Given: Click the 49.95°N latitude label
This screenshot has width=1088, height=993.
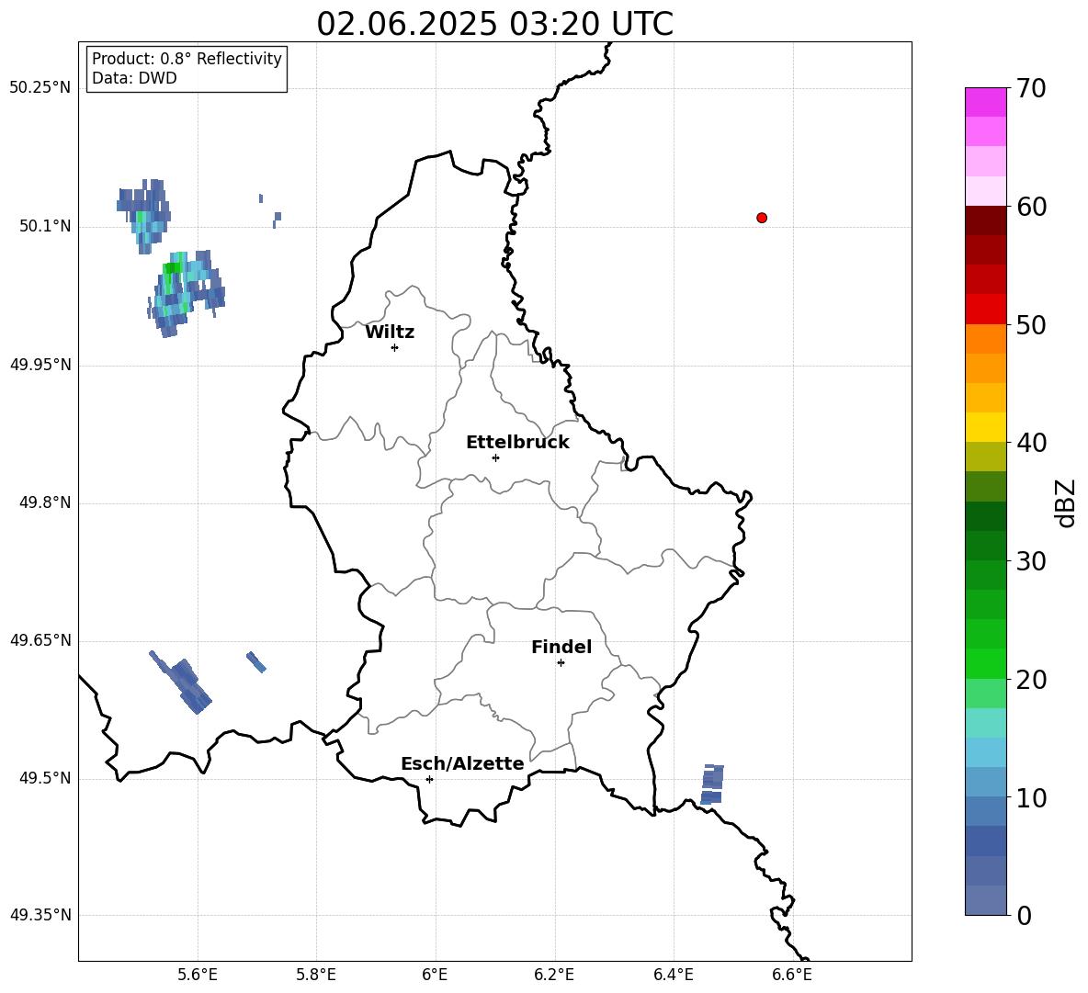Looking at the screenshot, I should [x=40, y=365].
